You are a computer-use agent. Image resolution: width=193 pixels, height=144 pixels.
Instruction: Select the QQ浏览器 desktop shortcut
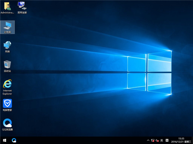tap(8, 124)
